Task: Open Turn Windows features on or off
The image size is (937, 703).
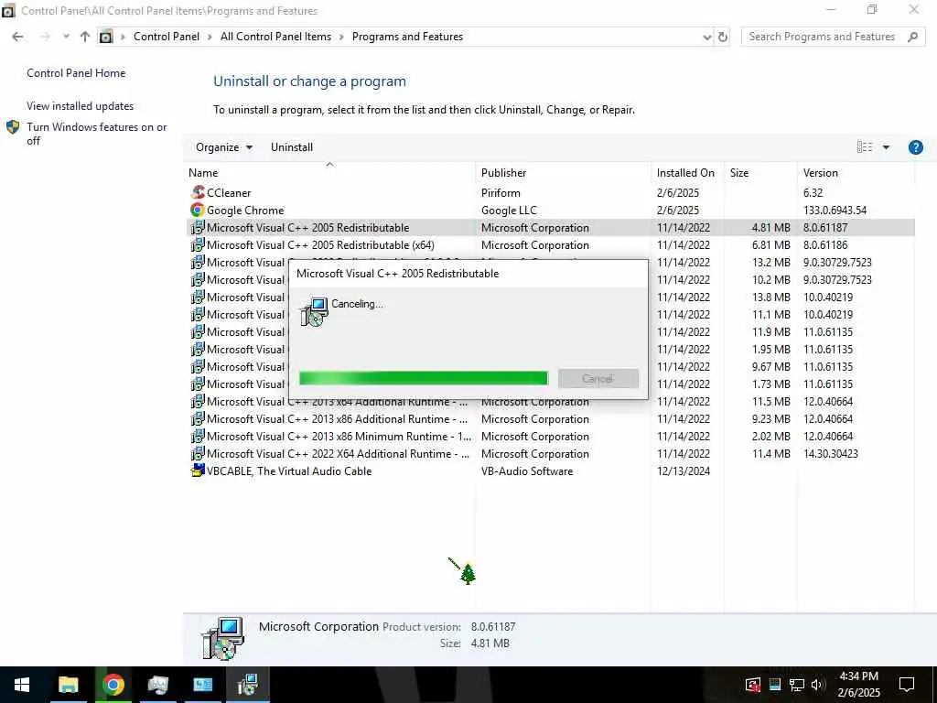Action: click(97, 134)
